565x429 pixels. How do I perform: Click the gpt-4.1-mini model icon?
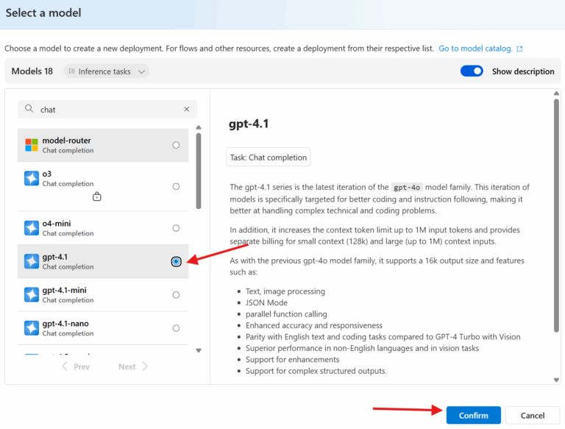[x=32, y=294]
